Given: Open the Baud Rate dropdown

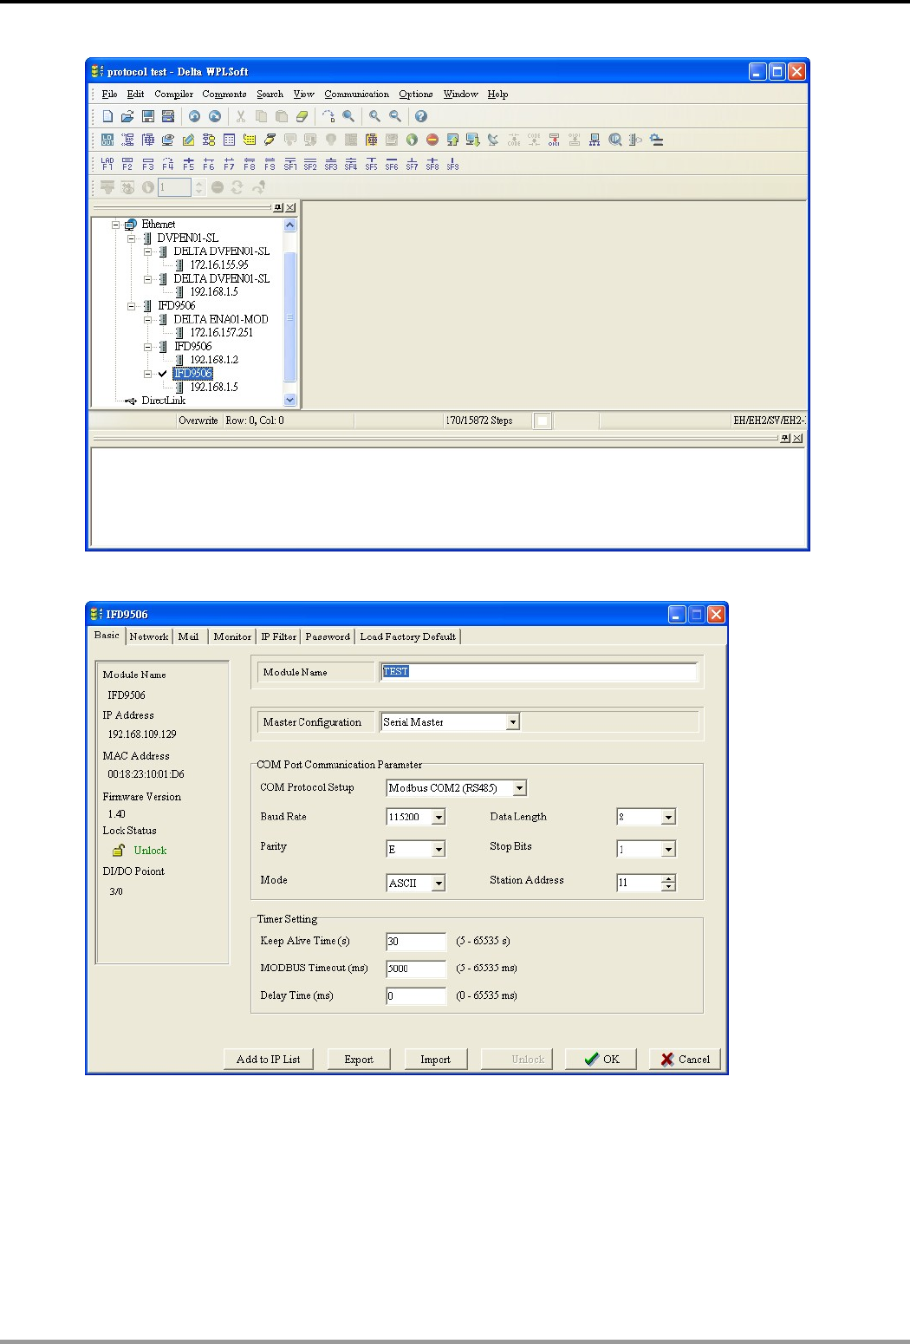Looking at the screenshot, I should [x=439, y=817].
